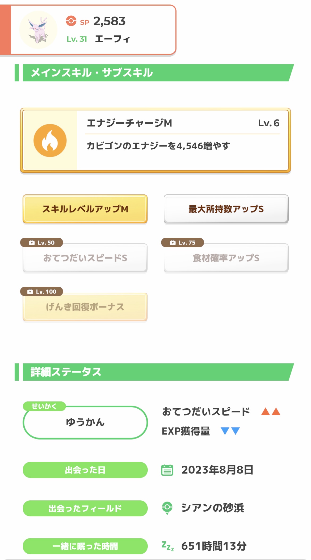Open the ゆうかん nature box

tap(85, 422)
